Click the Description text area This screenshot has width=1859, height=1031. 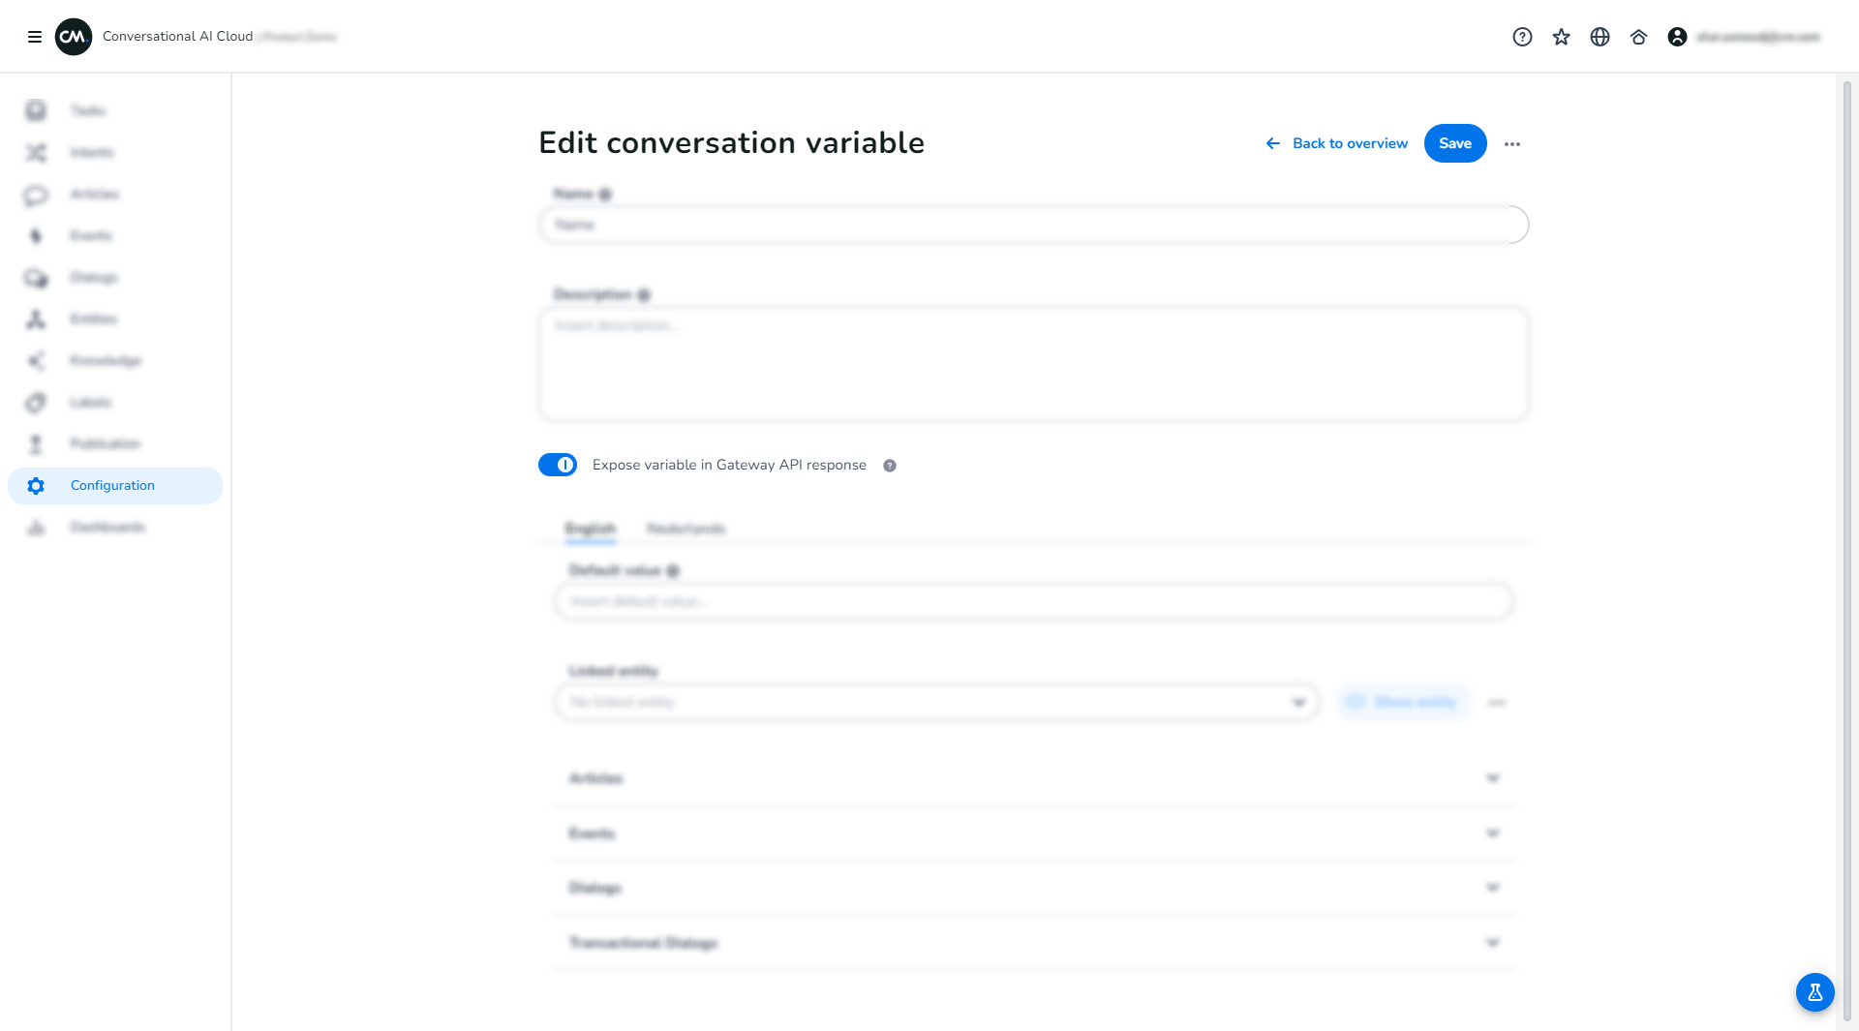1033,364
